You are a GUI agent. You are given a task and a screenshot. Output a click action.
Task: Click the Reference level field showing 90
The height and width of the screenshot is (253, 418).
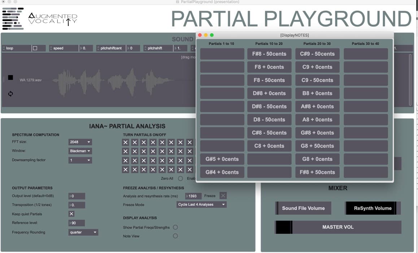(77, 223)
